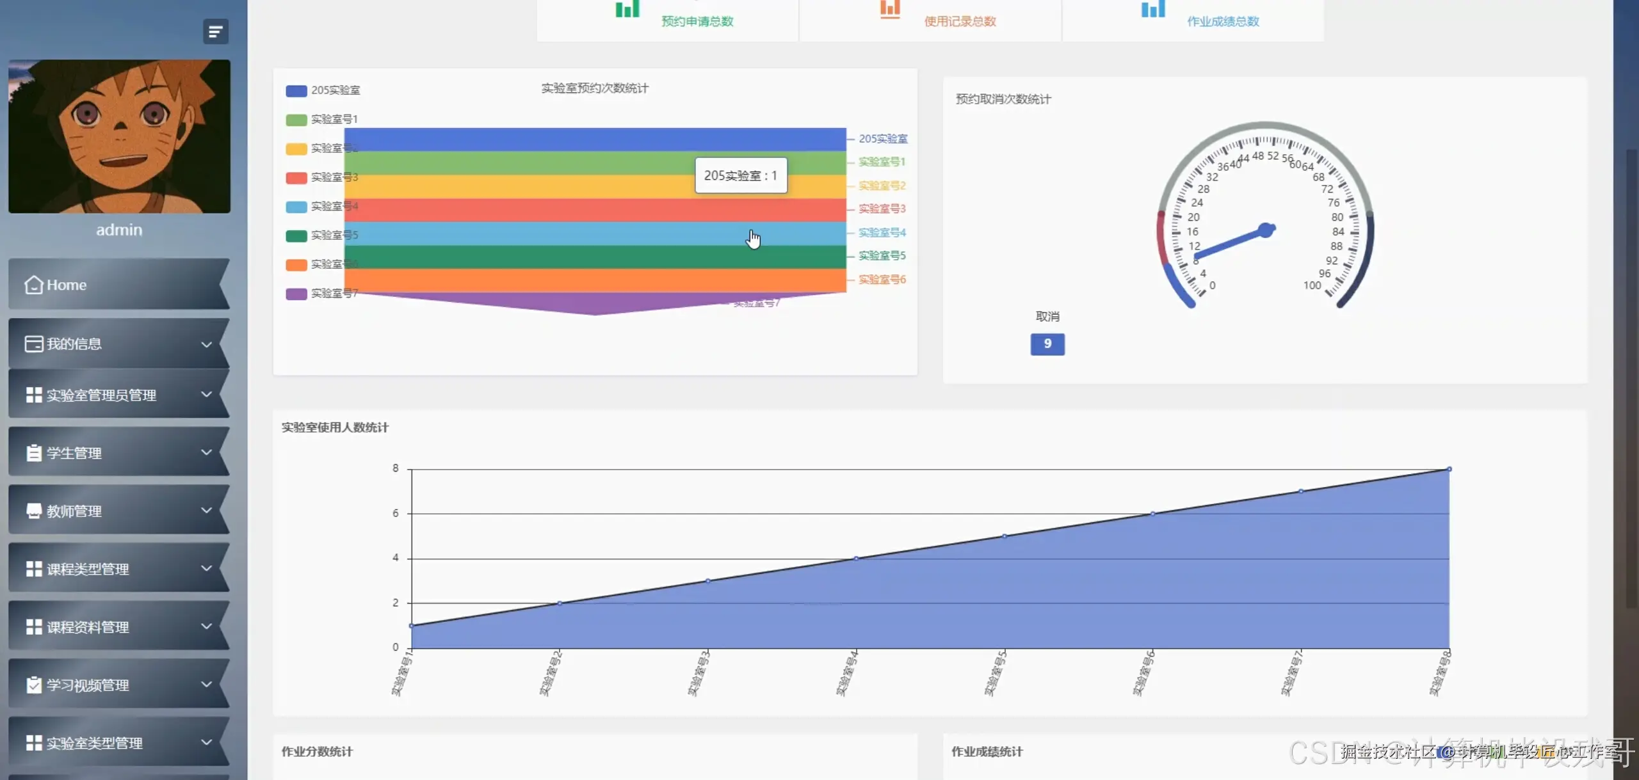The height and width of the screenshot is (780, 1639).
Task: Open the 课程资料管理 menu item
Action: [88, 627]
